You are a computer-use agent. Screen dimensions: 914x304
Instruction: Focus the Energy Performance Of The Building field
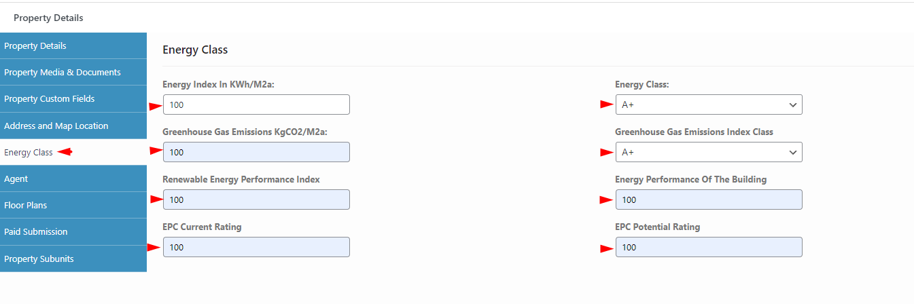pyautogui.click(x=709, y=199)
